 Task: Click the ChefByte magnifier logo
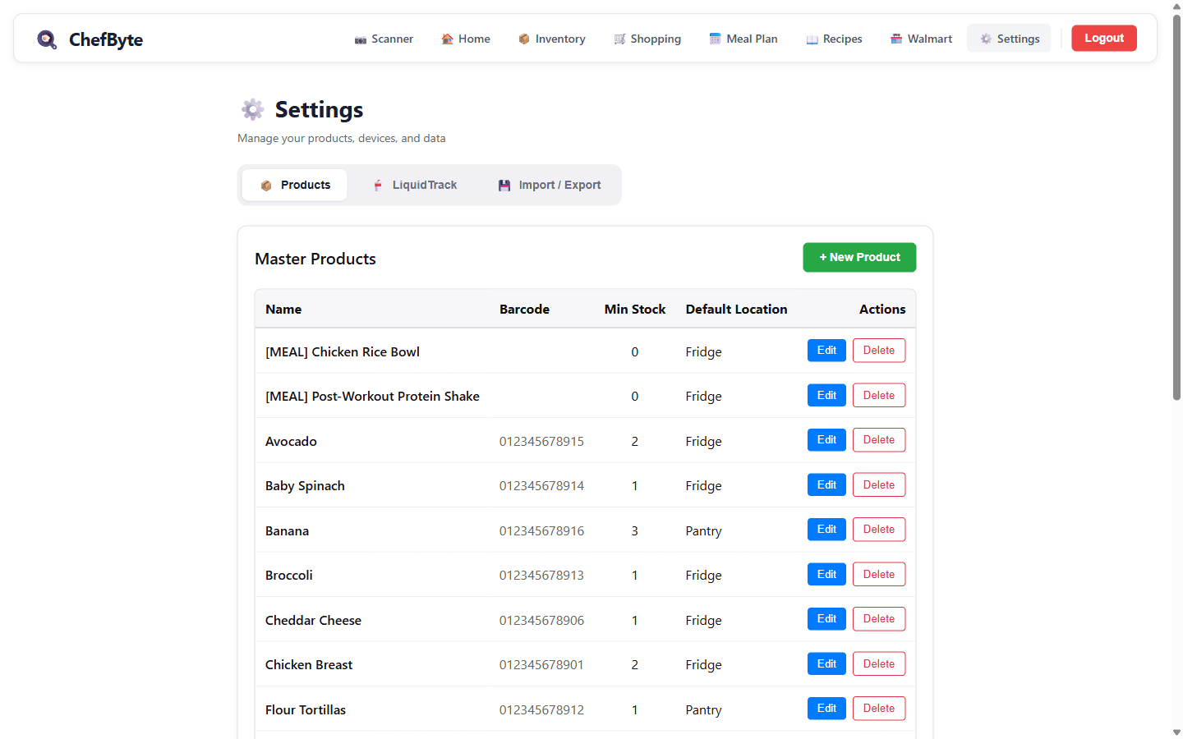(x=47, y=39)
